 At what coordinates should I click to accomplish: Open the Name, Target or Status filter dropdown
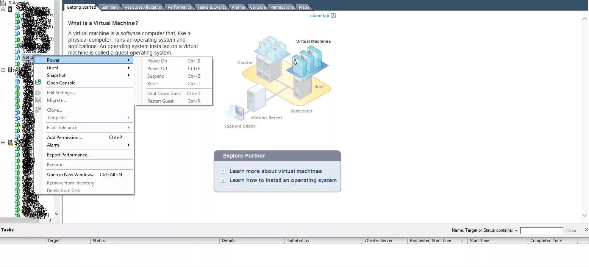[x=516, y=230]
